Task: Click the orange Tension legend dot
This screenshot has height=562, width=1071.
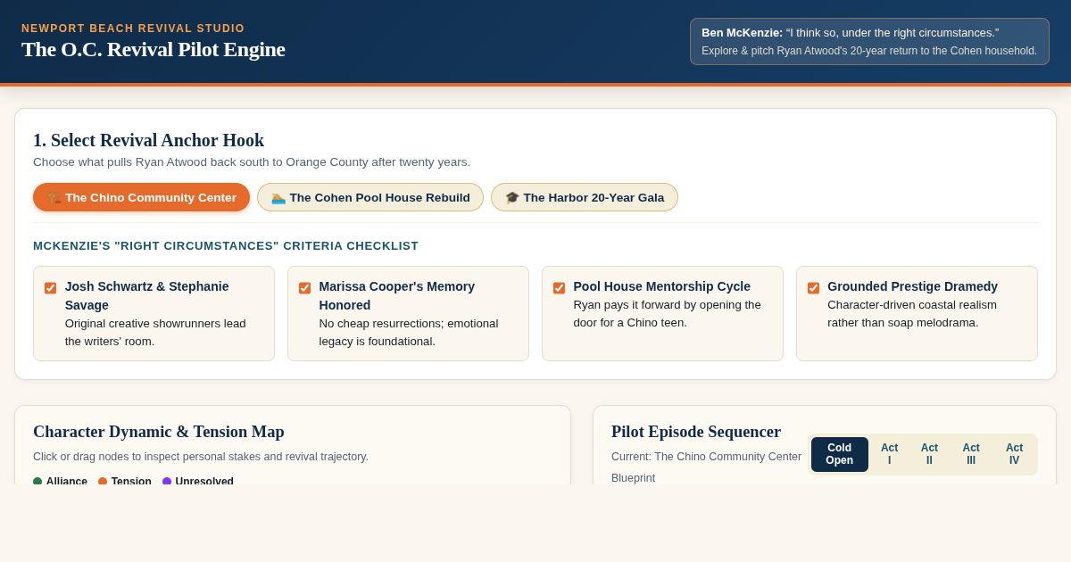Action: 103,482
